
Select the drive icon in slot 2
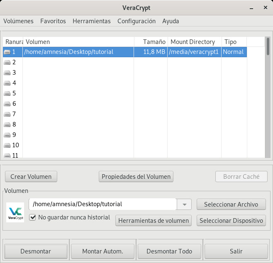pyautogui.click(x=7, y=62)
